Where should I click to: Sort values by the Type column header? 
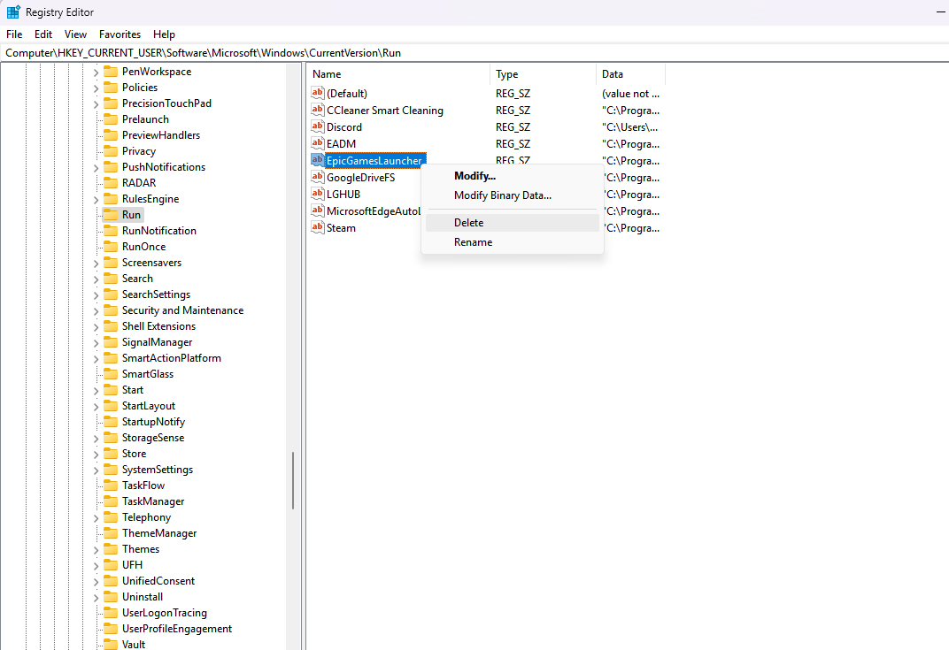[543, 74]
